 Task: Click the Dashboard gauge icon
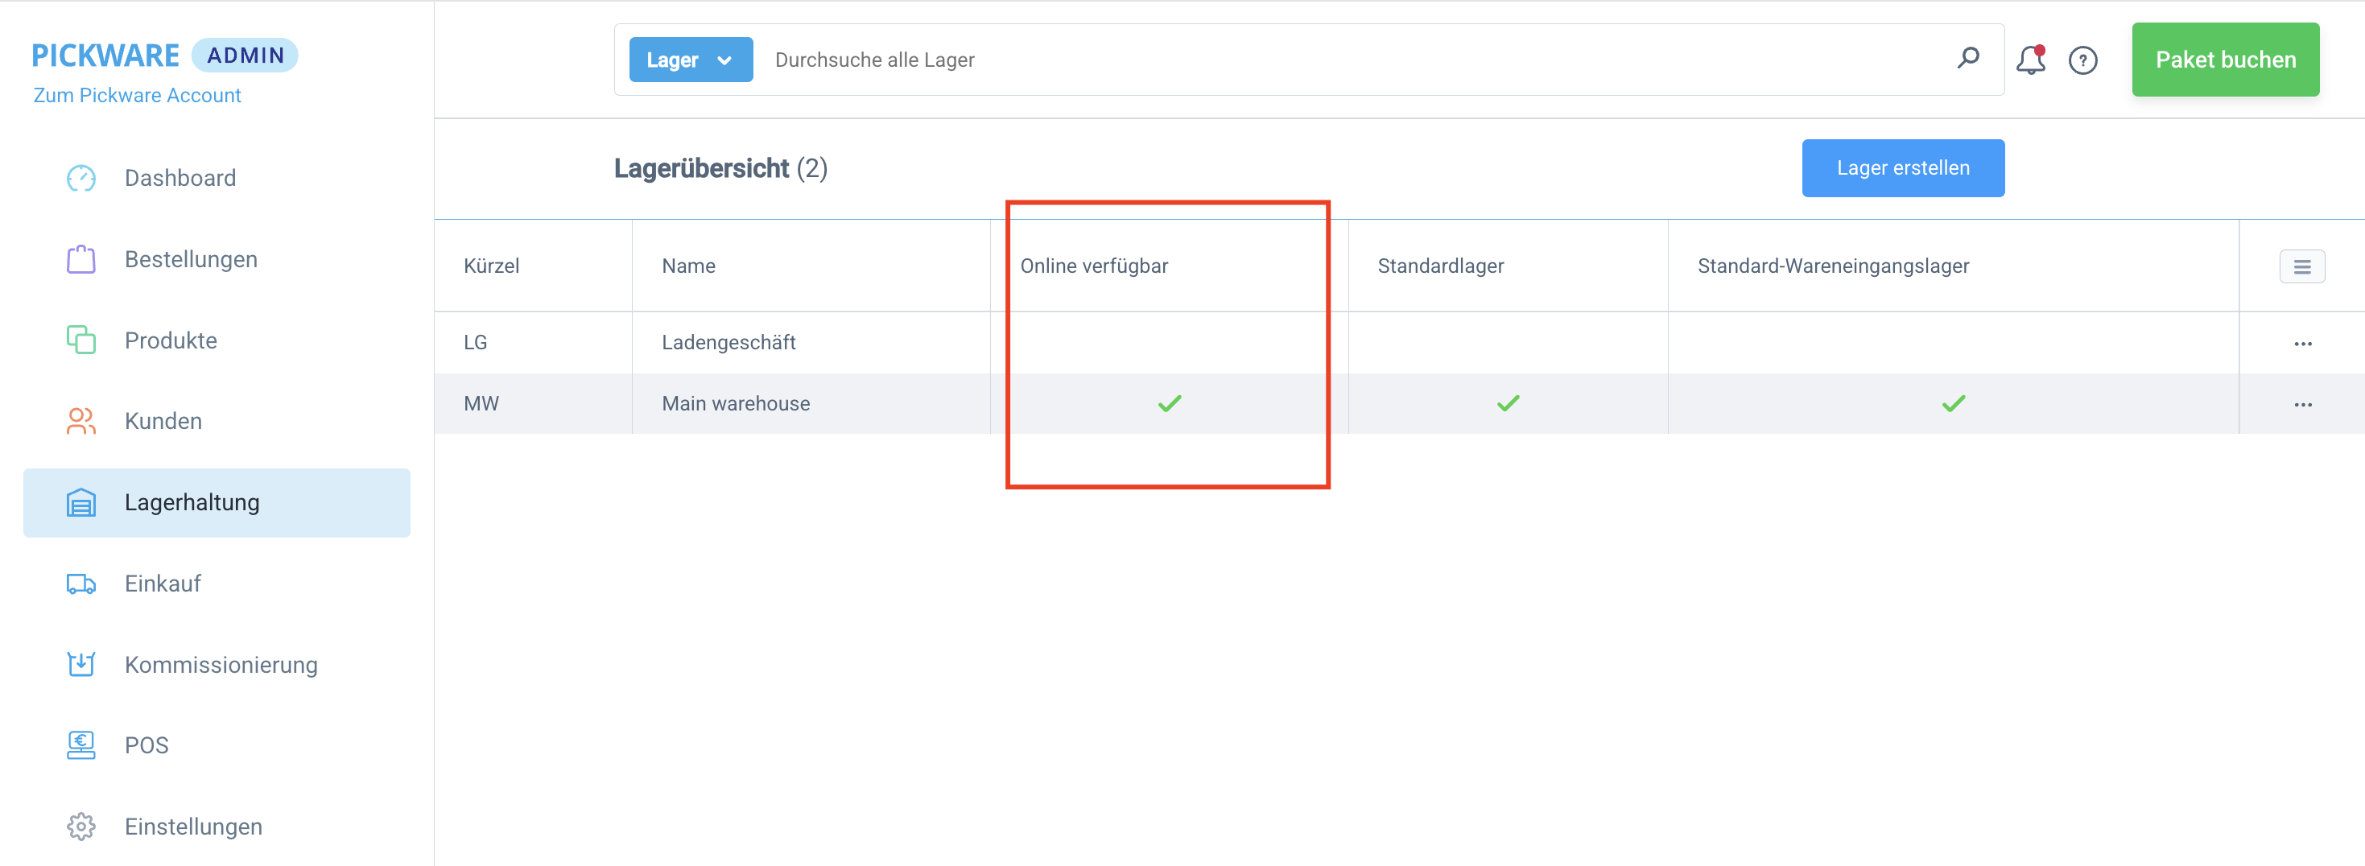[80, 178]
